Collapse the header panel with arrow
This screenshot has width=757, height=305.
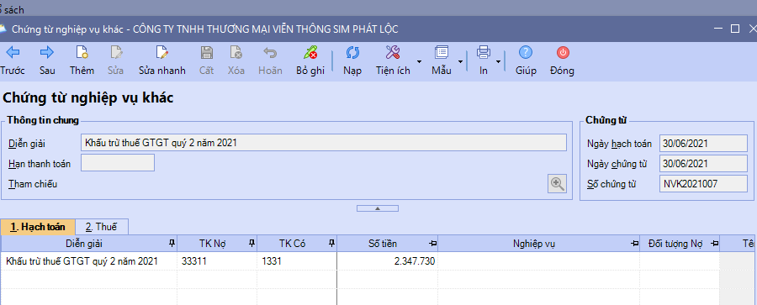378,208
